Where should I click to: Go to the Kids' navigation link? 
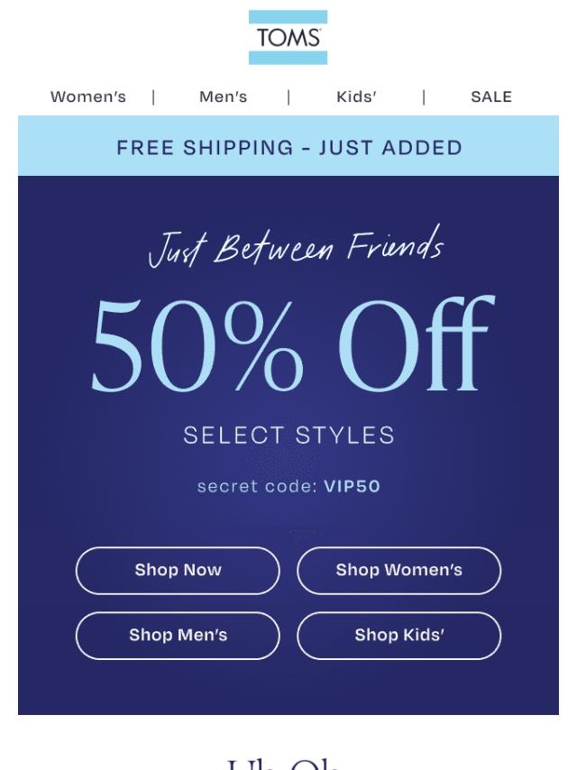(x=356, y=96)
